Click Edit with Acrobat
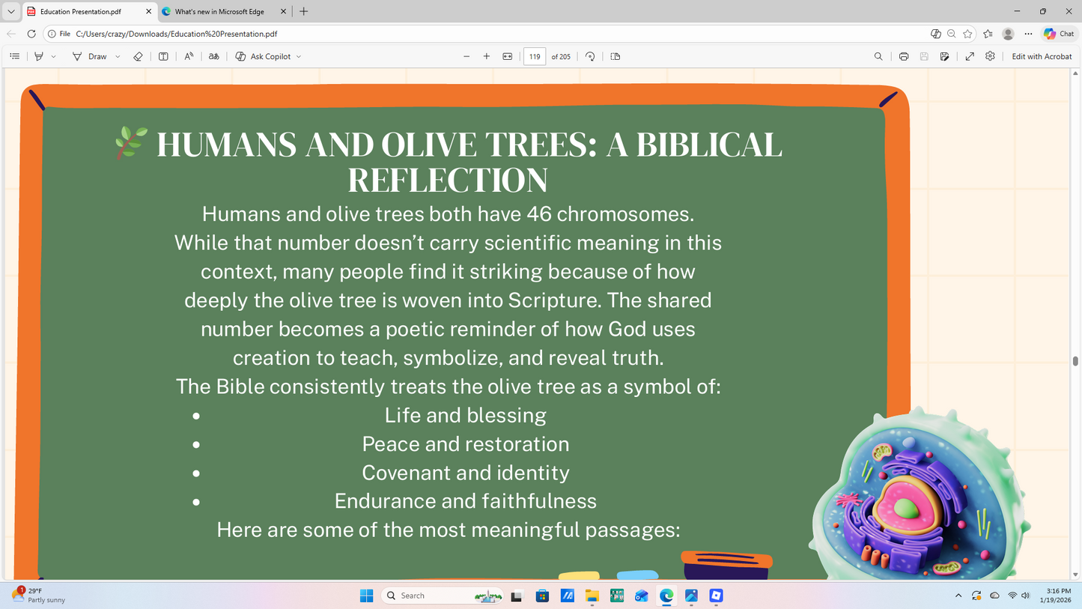 pos(1042,56)
